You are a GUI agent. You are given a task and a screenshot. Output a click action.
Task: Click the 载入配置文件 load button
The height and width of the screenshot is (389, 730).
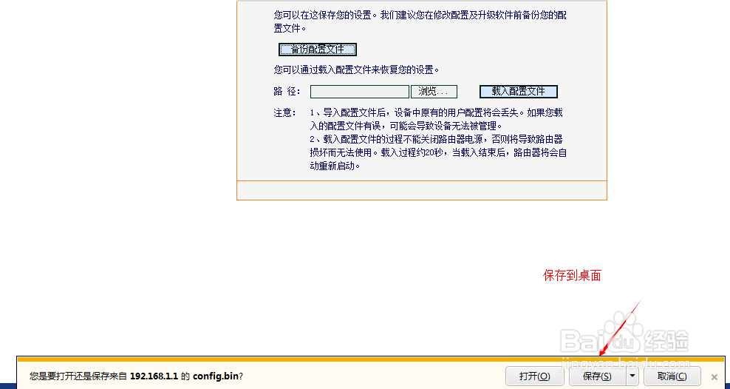point(518,91)
